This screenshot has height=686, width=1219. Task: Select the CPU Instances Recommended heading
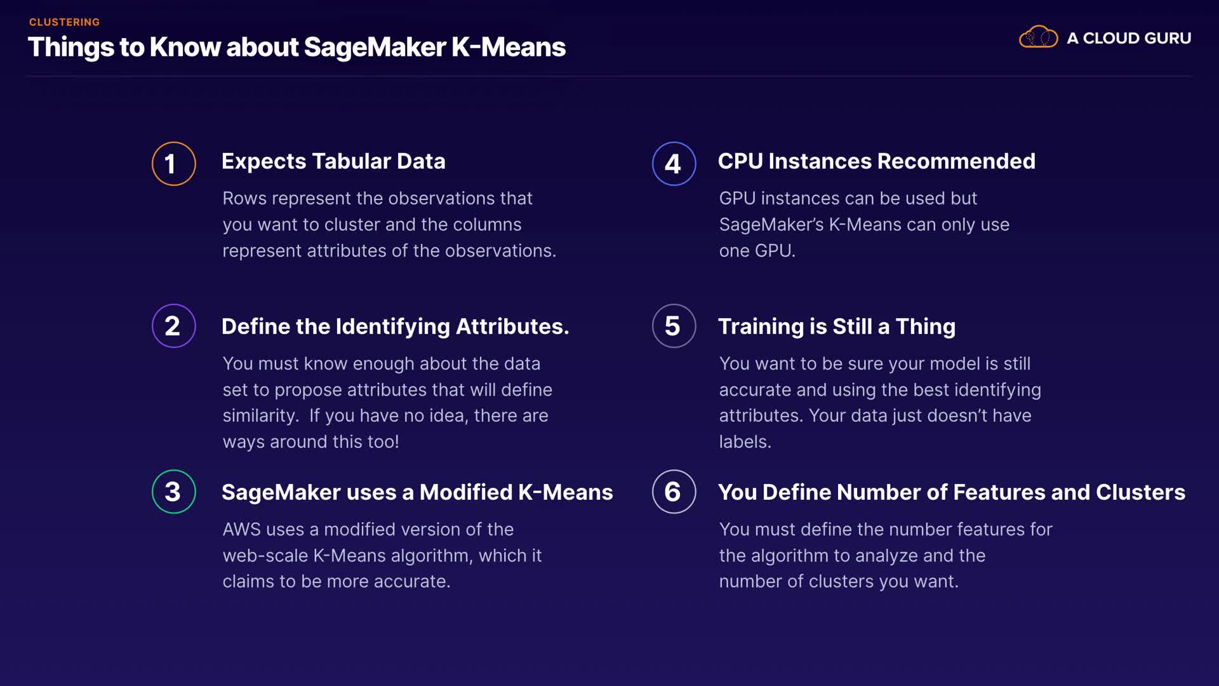[876, 161]
